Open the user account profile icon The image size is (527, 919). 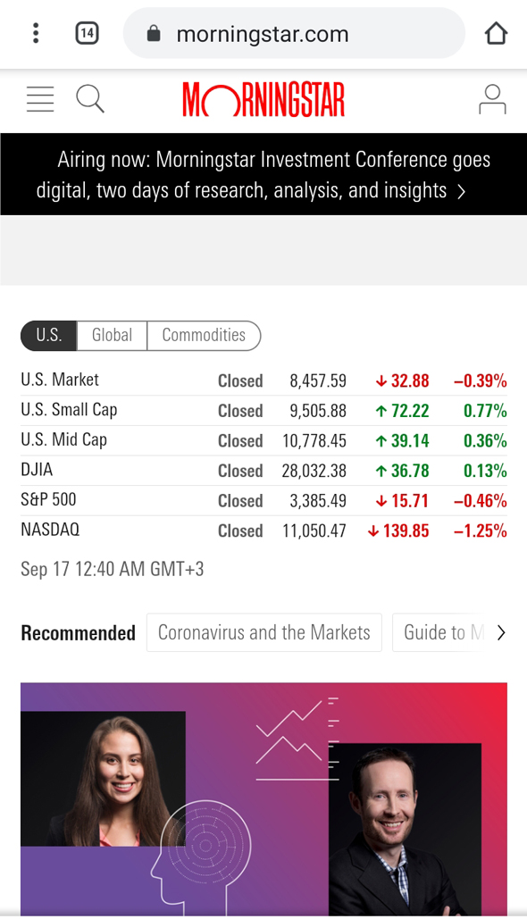point(492,99)
